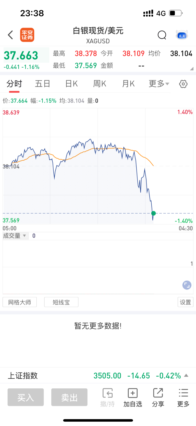The height and width of the screenshot is (426, 196).
Task: Switch to the 日K tab
Action: (71, 84)
